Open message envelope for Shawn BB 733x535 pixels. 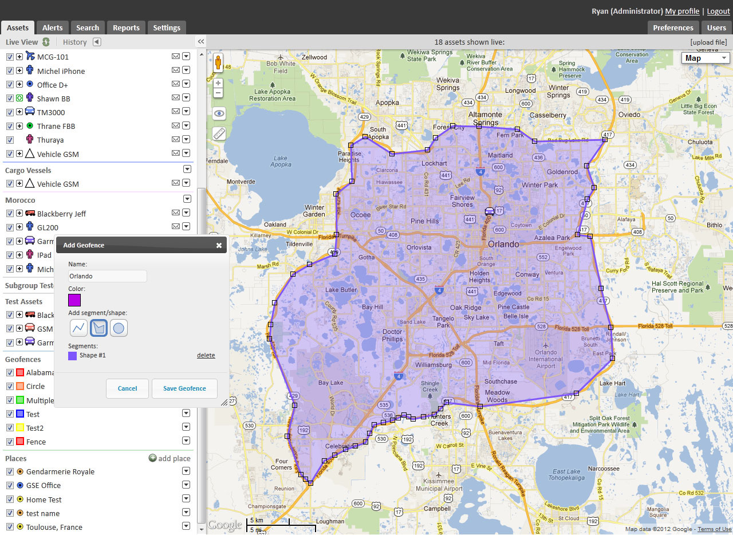coord(176,99)
